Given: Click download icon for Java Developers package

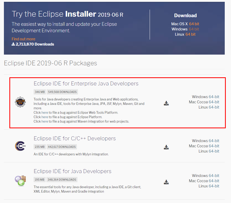Looking at the screenshot, I should pyautogui.click(x=166, y=182).
